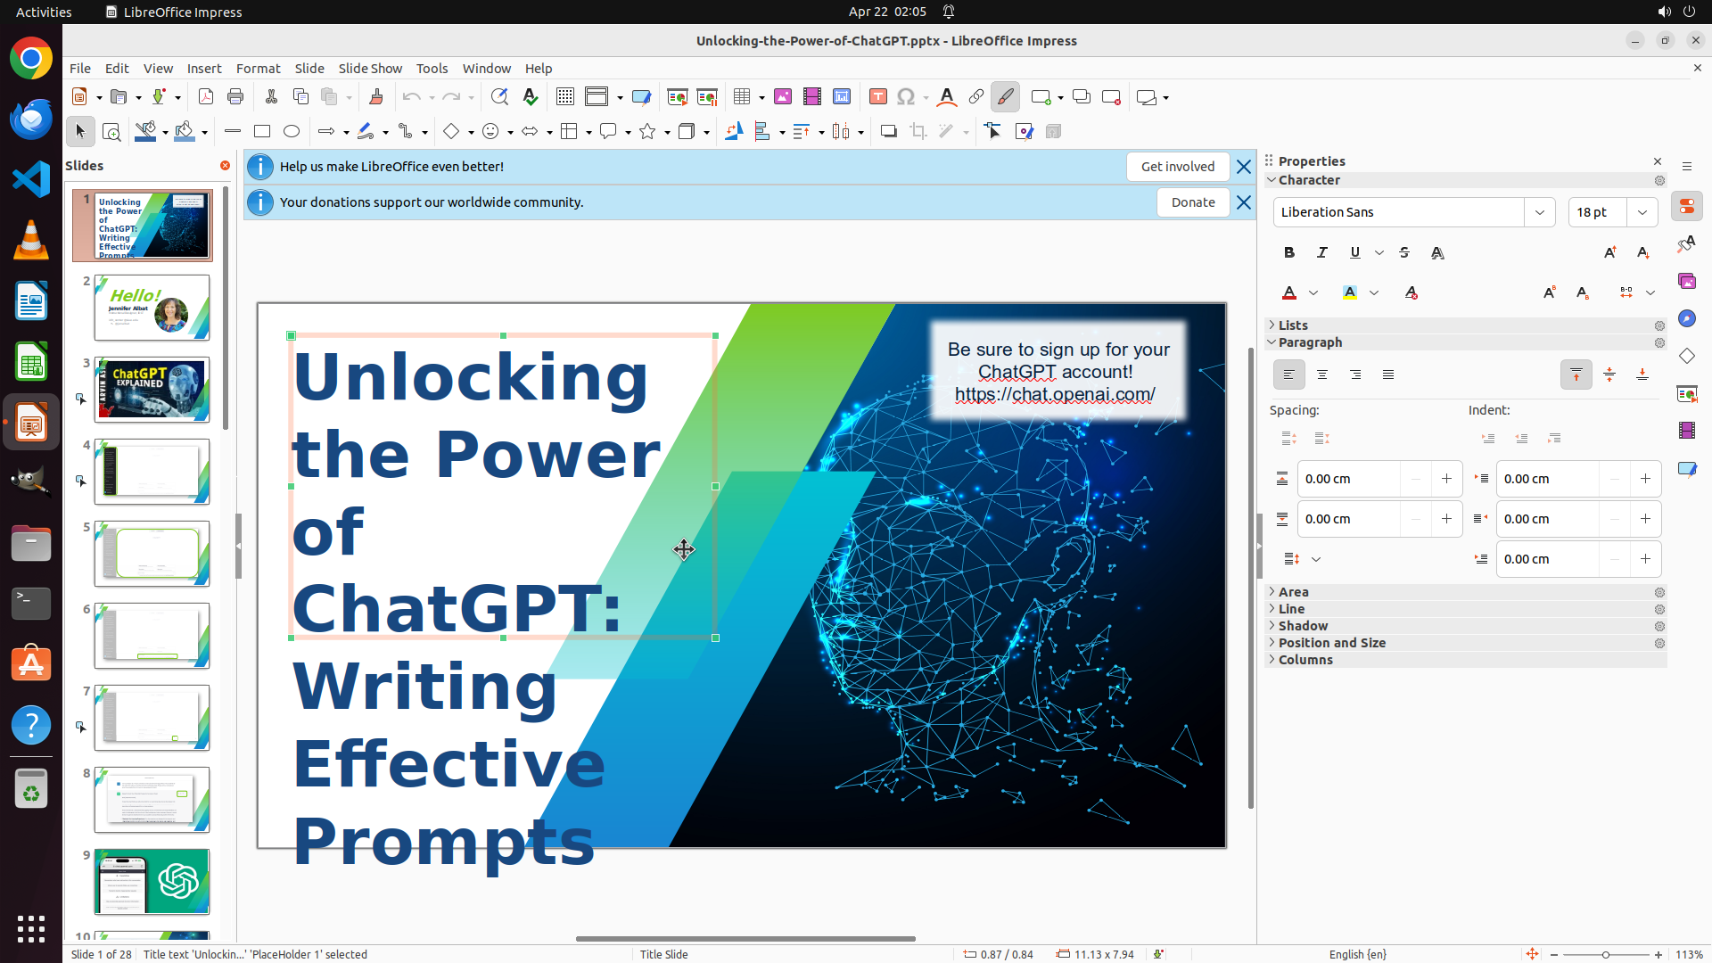The width and height of the screenshot is (1712, 963).
Task: Expand the Area section
Action: pos(1293,592)
